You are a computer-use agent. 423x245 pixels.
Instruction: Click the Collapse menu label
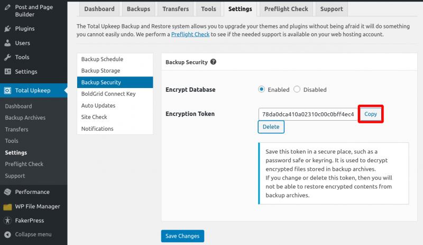pyautogui.click(x=33, y=234)
